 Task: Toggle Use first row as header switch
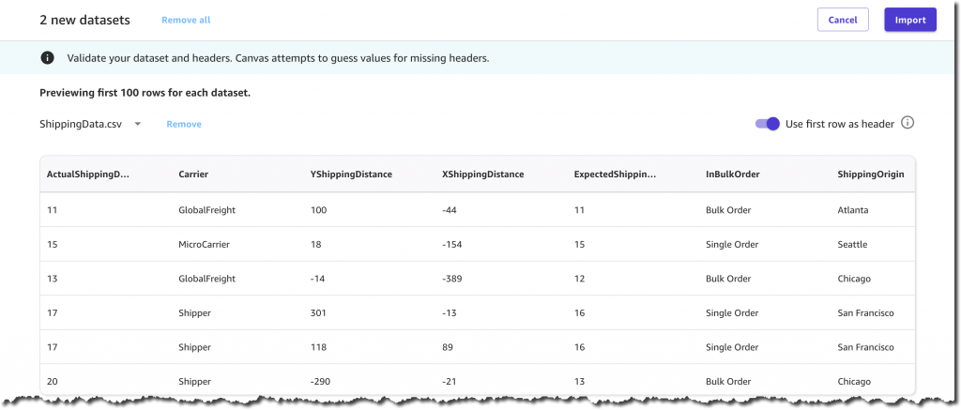click(x=767, y=123)
